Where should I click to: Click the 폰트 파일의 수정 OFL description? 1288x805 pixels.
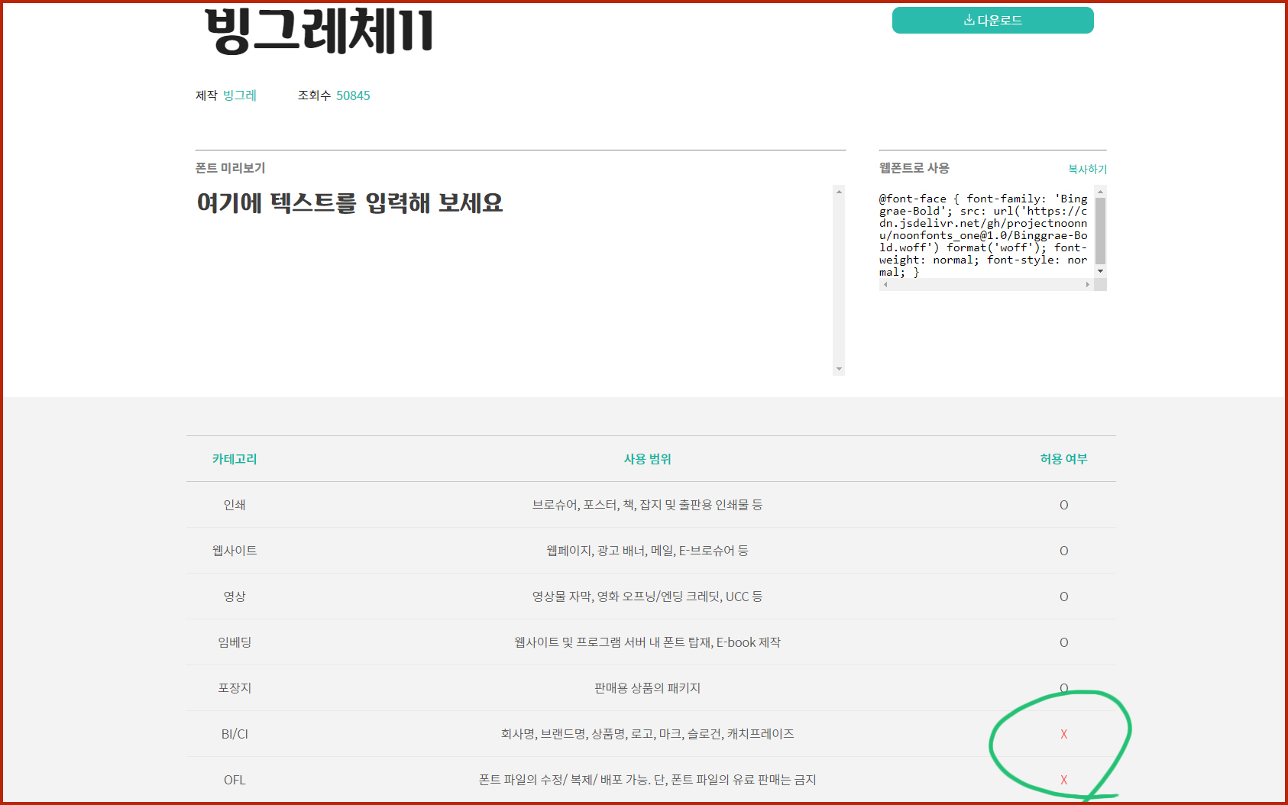(647, 780)
